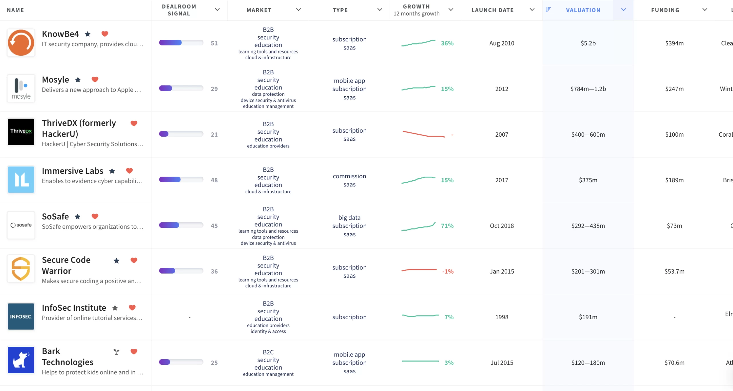This screenshot has height=391, width=733.
Task: Toggle the KnowBe4 heart favorite
Action: coord(105,34)
